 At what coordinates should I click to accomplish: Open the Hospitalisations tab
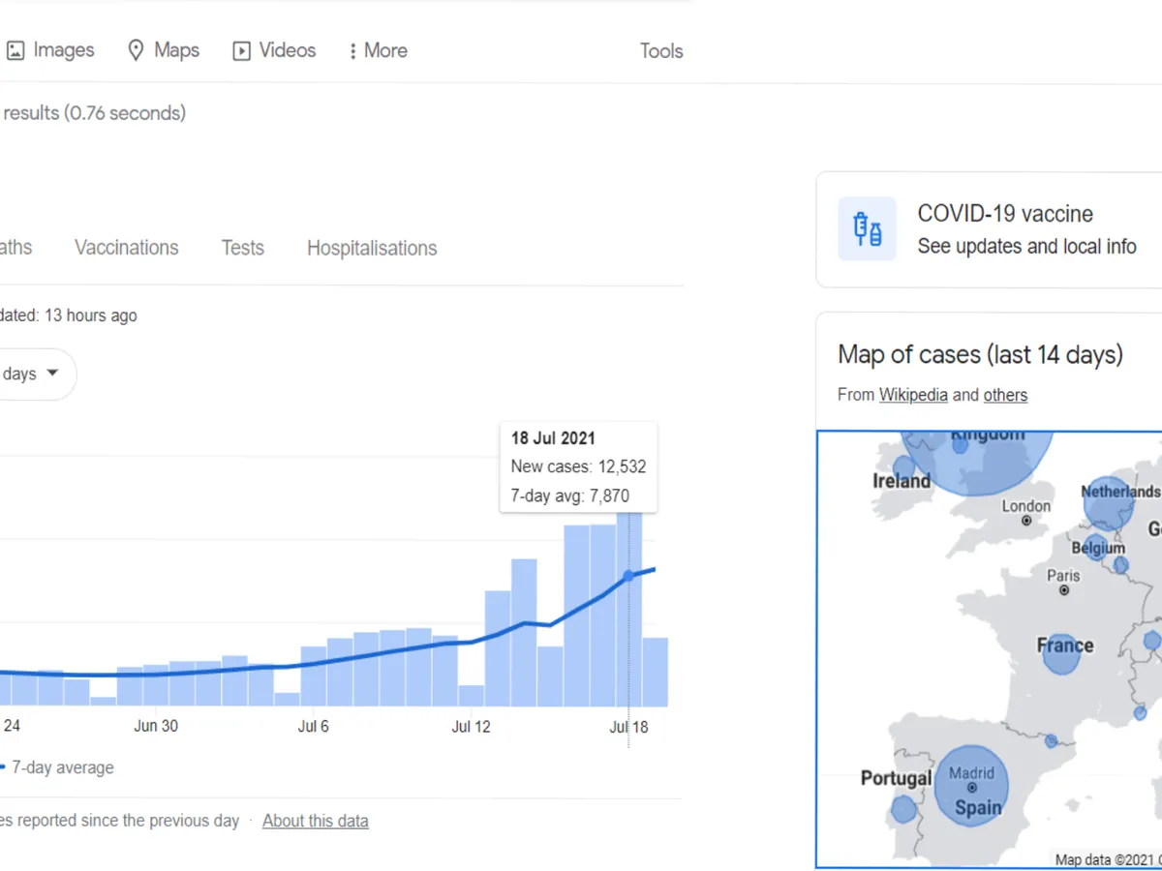tap(372, 249)
